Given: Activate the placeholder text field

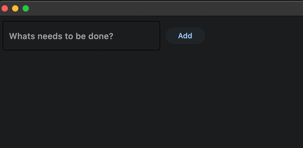Looking at the screenshot, I should click(81, 36).
